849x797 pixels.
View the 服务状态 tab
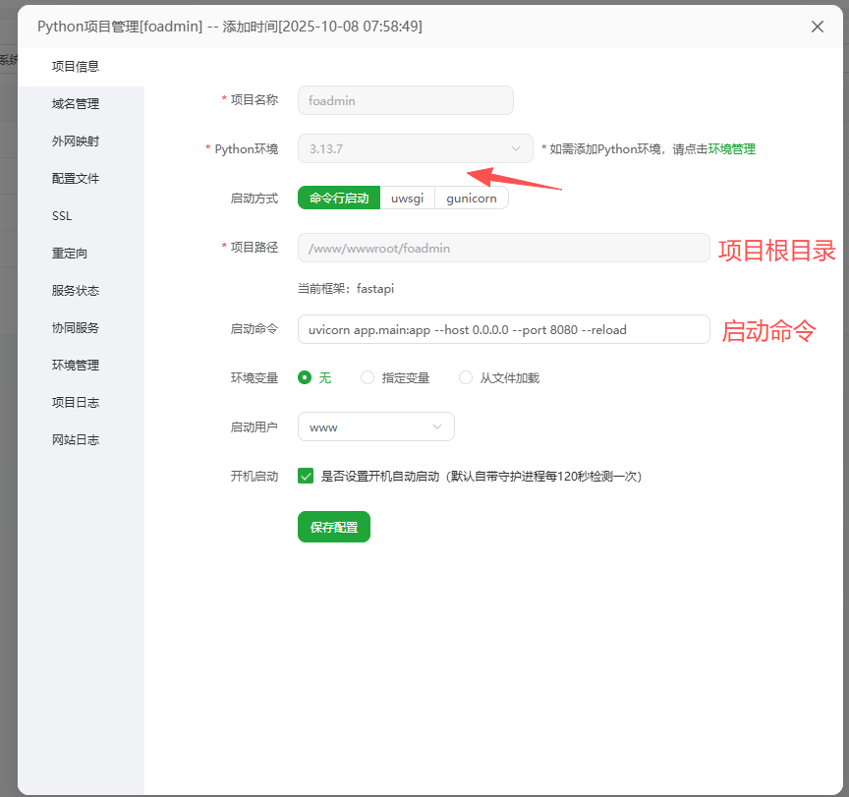[76, 291]
